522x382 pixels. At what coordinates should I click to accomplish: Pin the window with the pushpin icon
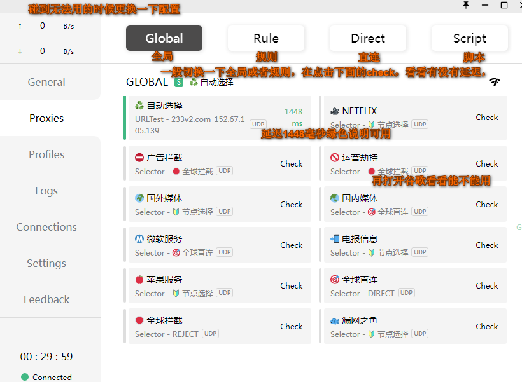coord(466,5)
